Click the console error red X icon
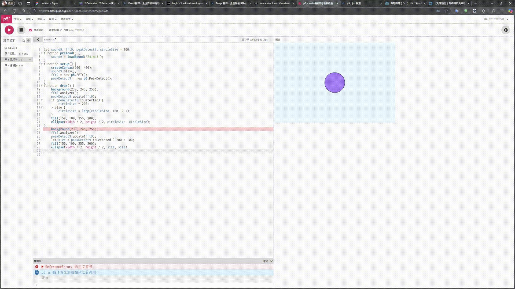515x289 pixels. [x=37, y=267]
